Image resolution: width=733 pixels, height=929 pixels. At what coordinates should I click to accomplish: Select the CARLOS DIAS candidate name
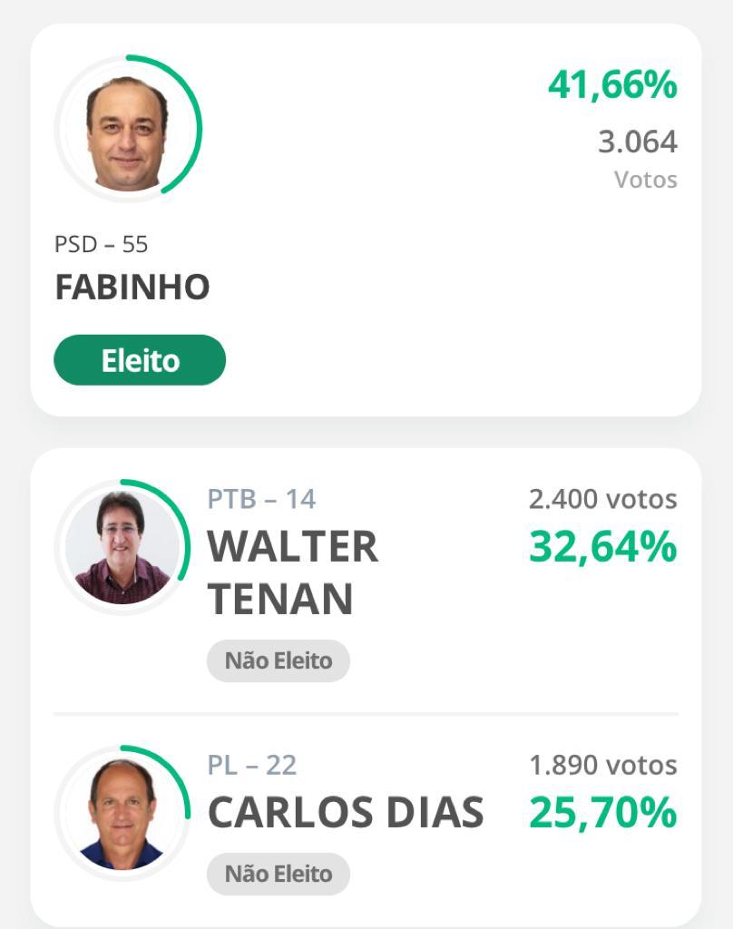pyautogui.click(x=346, y=812)
